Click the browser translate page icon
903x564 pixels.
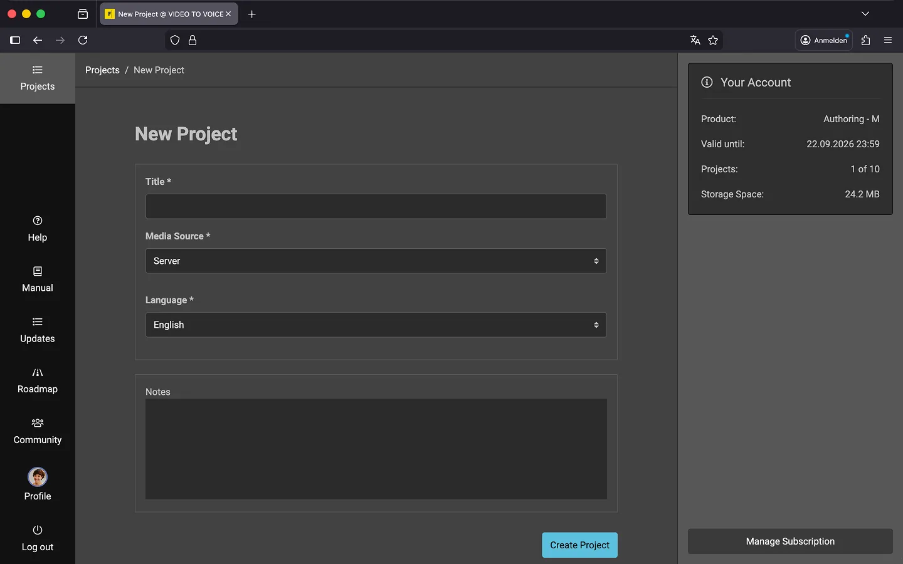coord(695,40)
